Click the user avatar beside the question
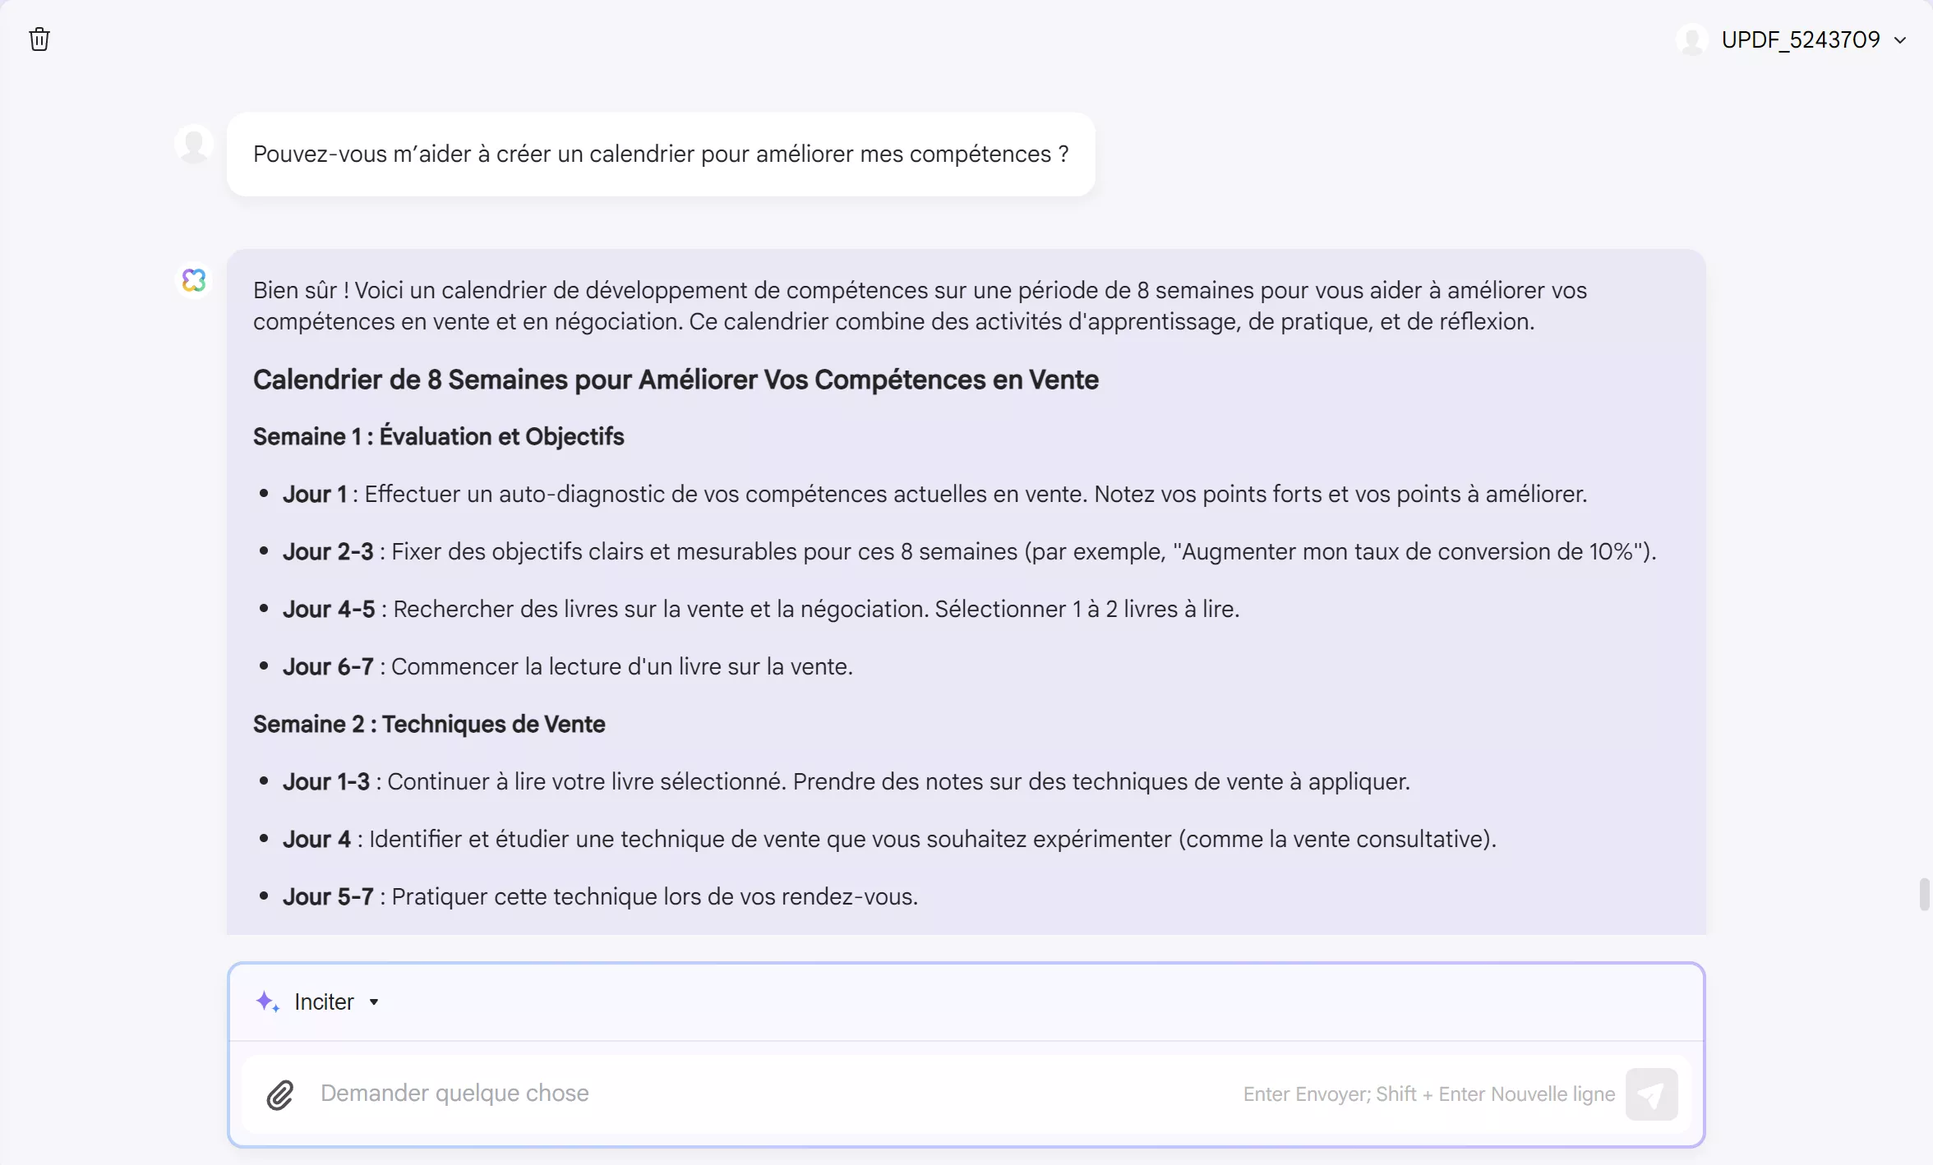 pyautogui.click(x=194, y=145)
